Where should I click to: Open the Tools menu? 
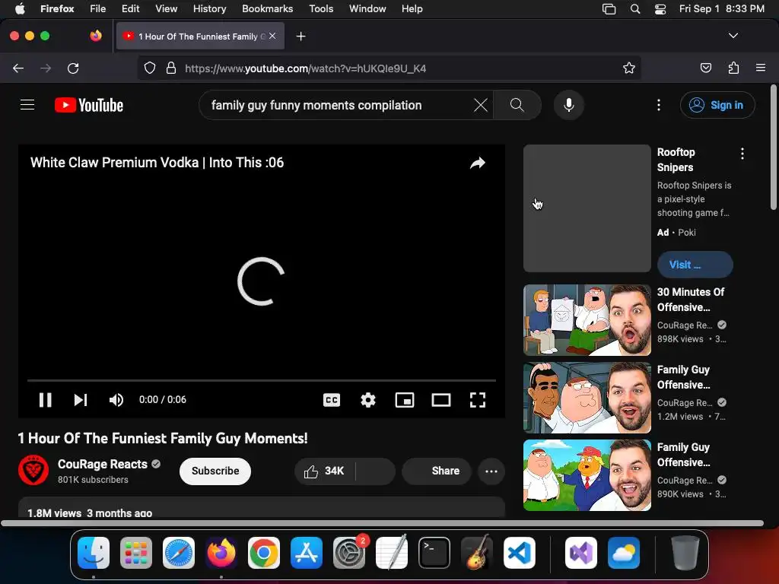click(x=321, y=8)
